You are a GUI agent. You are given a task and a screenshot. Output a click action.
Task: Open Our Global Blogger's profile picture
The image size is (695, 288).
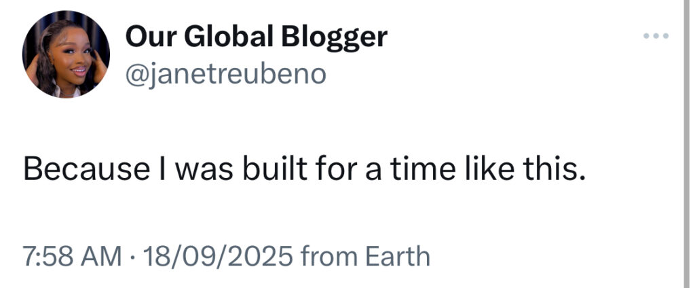click(x=66, y=55)
